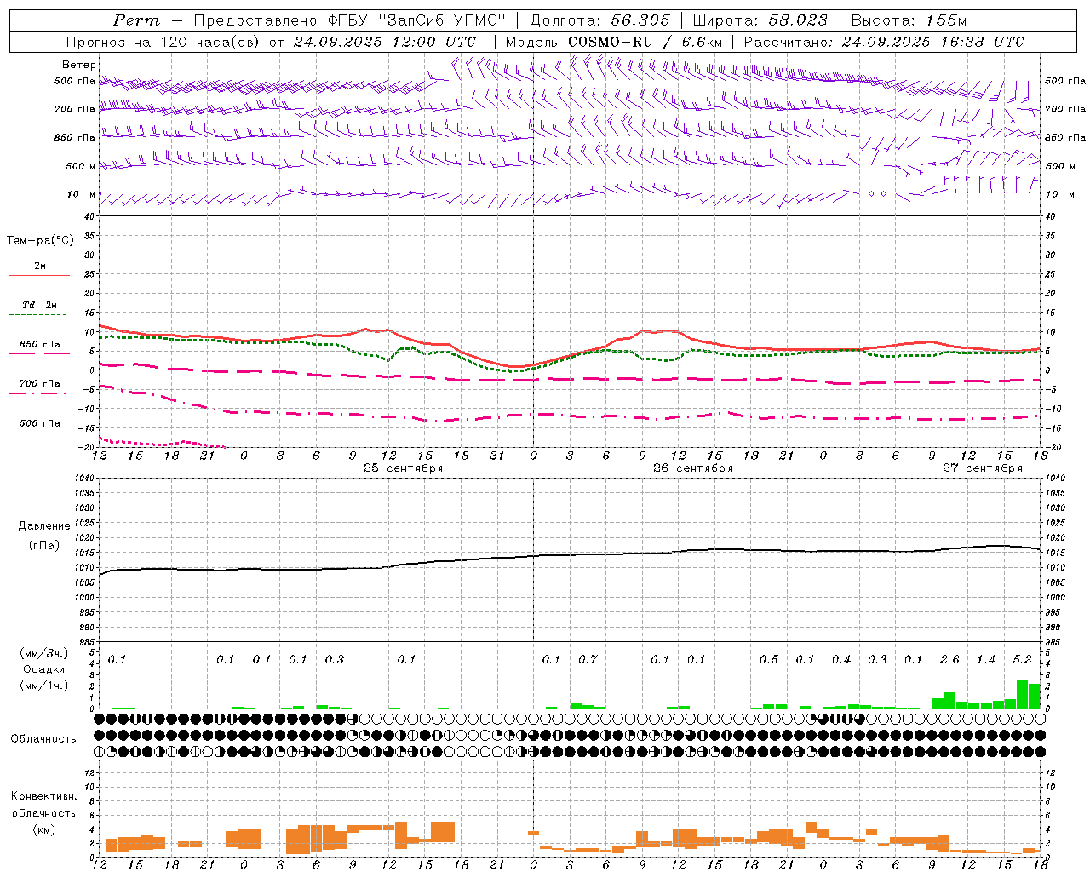1090x872 pixels.
Task: Click the "1.4" three-hour precipitation value
Action: coord(986,659)
